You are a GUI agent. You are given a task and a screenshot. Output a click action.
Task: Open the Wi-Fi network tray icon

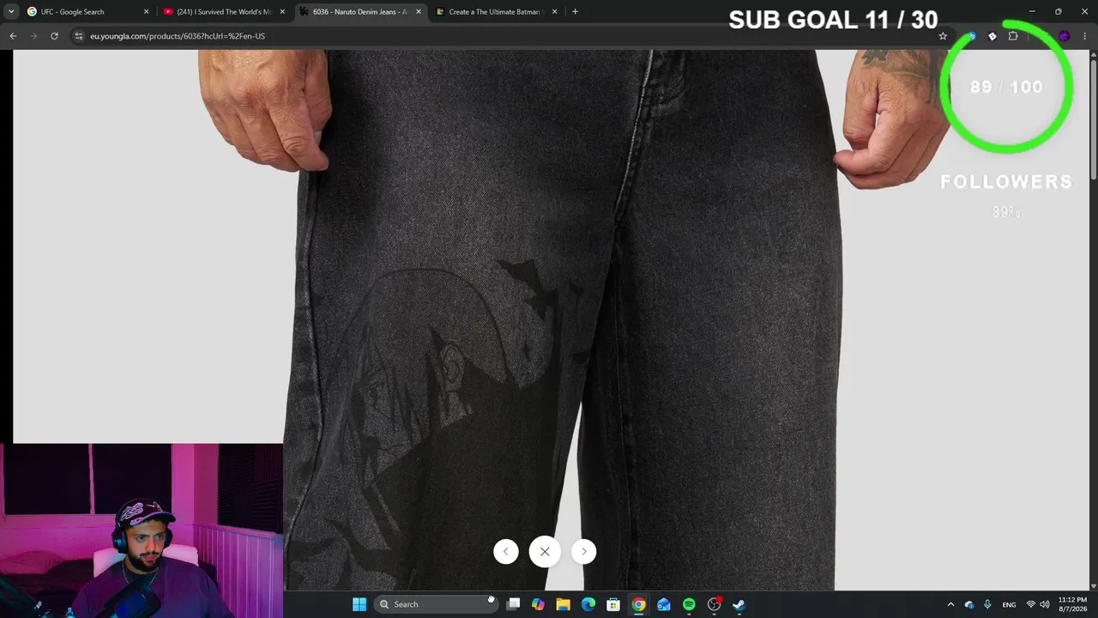coord(1031,604)
